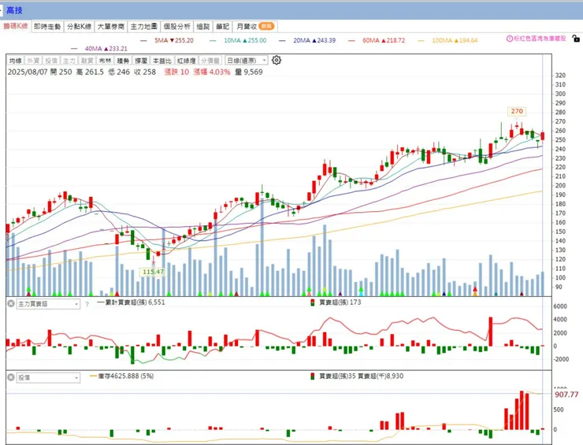Click the 907.77 value label
This screenshot has width=583, height=445.
[x=566, y=395]
